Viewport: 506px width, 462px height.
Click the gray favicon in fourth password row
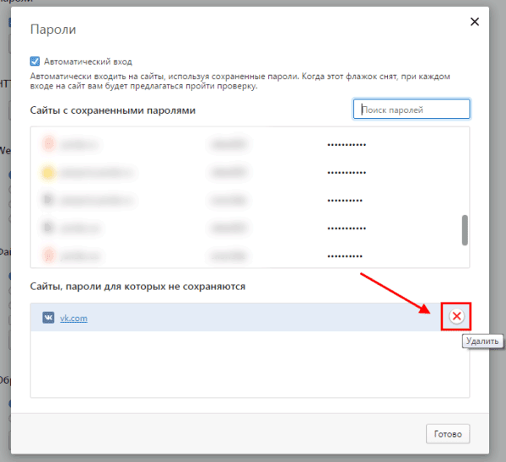(48, 228)
